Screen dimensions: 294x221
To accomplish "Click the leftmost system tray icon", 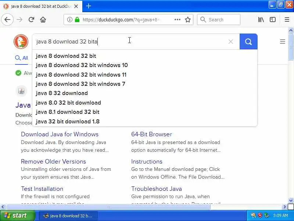I will (253, 215).
